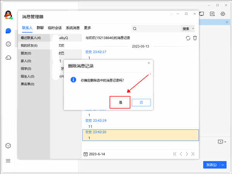Open the settings gear in chat window
The width and height of the screenshot is (232, 174).
coord(223,14)
